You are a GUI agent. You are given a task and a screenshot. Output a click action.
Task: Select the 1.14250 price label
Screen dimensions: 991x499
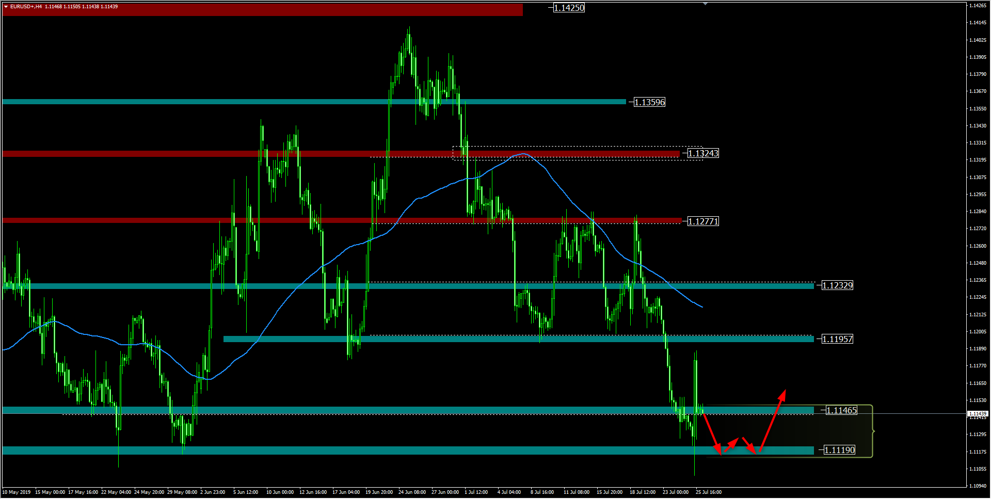coord(569,8)
